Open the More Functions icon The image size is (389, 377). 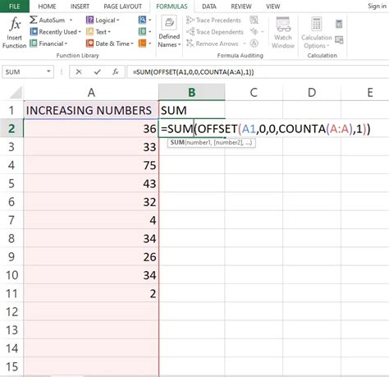click(x=142, y=44)
